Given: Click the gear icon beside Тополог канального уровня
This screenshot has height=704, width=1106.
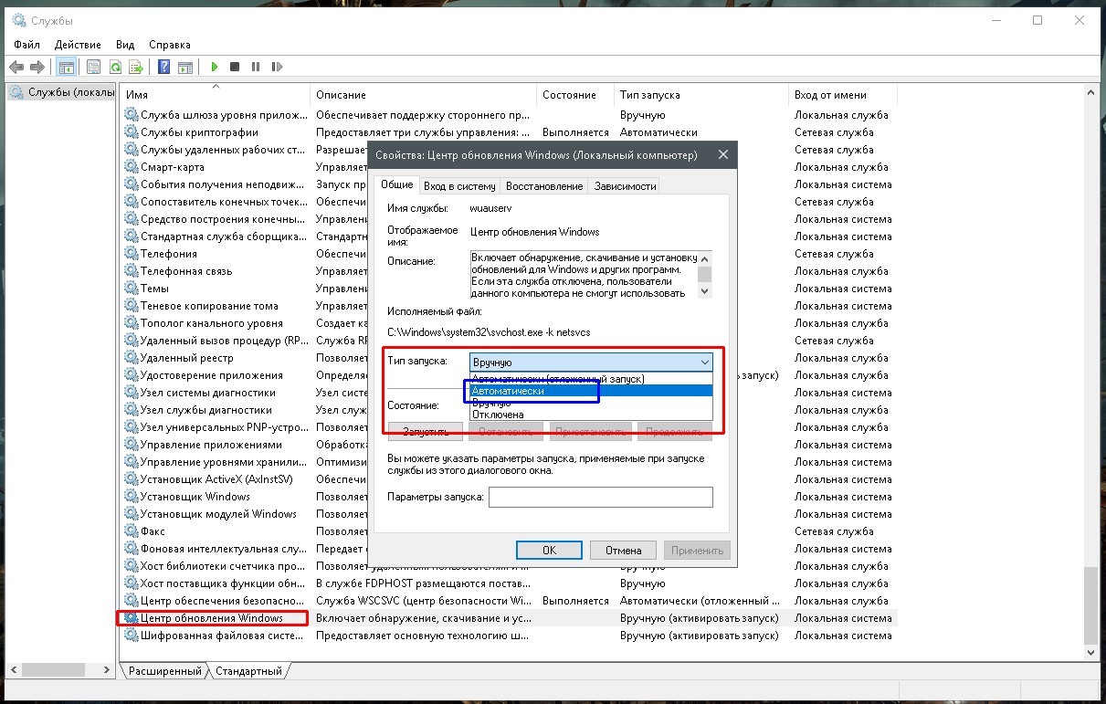Looking at the screenshot, I should 132,323.
